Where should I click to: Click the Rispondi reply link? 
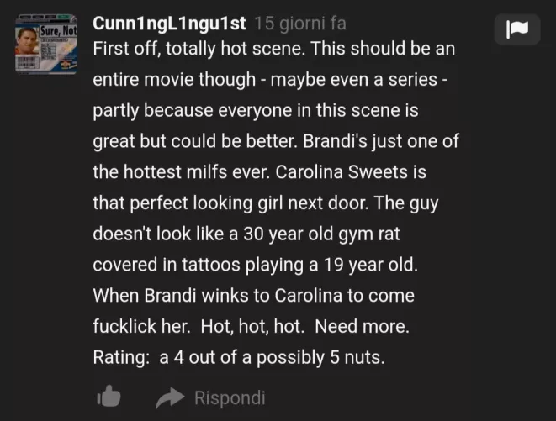230,398
